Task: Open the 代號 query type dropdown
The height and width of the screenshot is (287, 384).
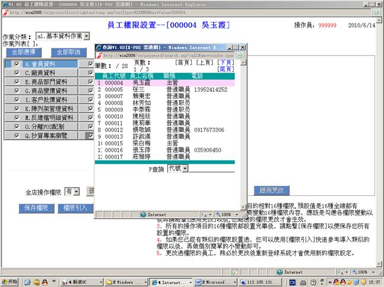Action: tap(185, 169)
